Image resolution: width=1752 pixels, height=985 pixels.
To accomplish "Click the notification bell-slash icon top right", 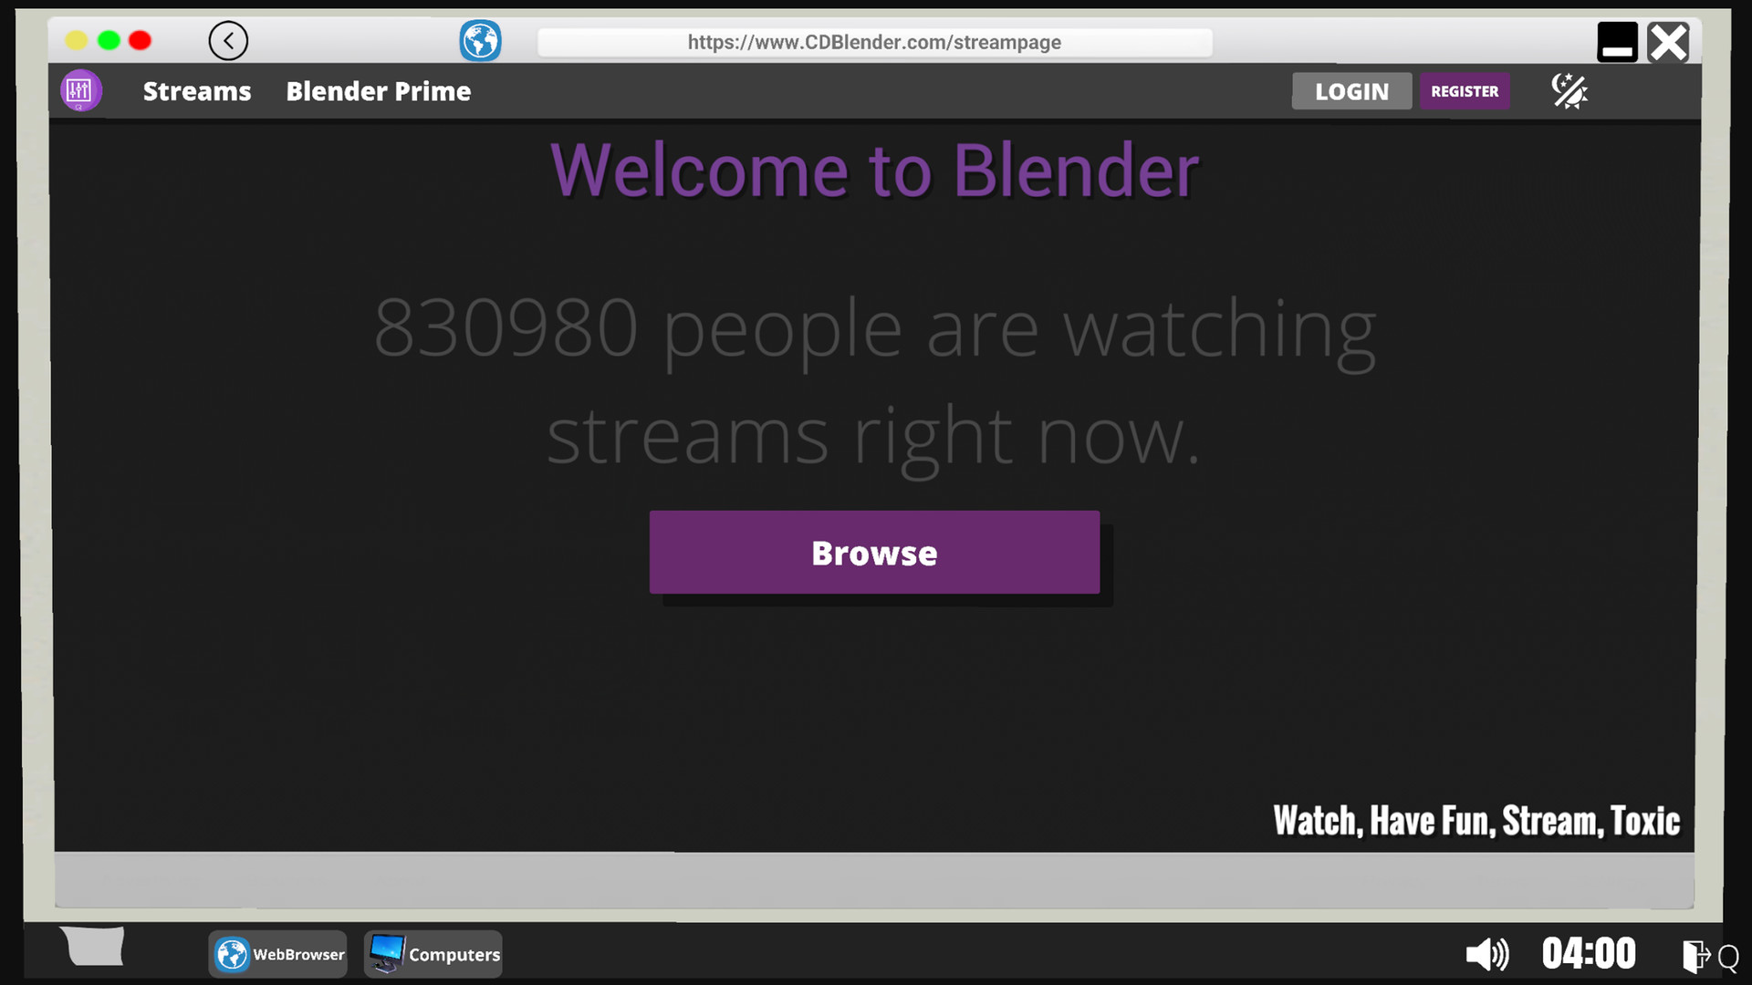I will [x=1569, y=90].
